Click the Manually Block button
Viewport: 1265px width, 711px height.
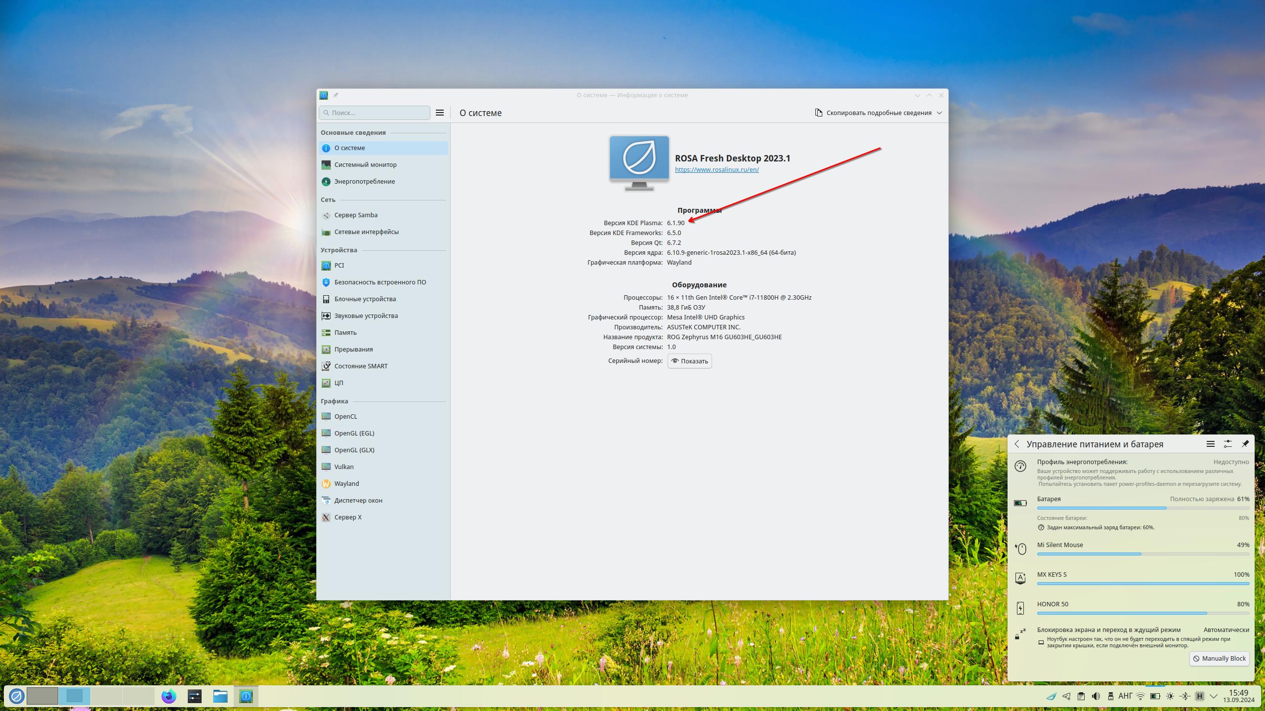tap(1220, 658)
